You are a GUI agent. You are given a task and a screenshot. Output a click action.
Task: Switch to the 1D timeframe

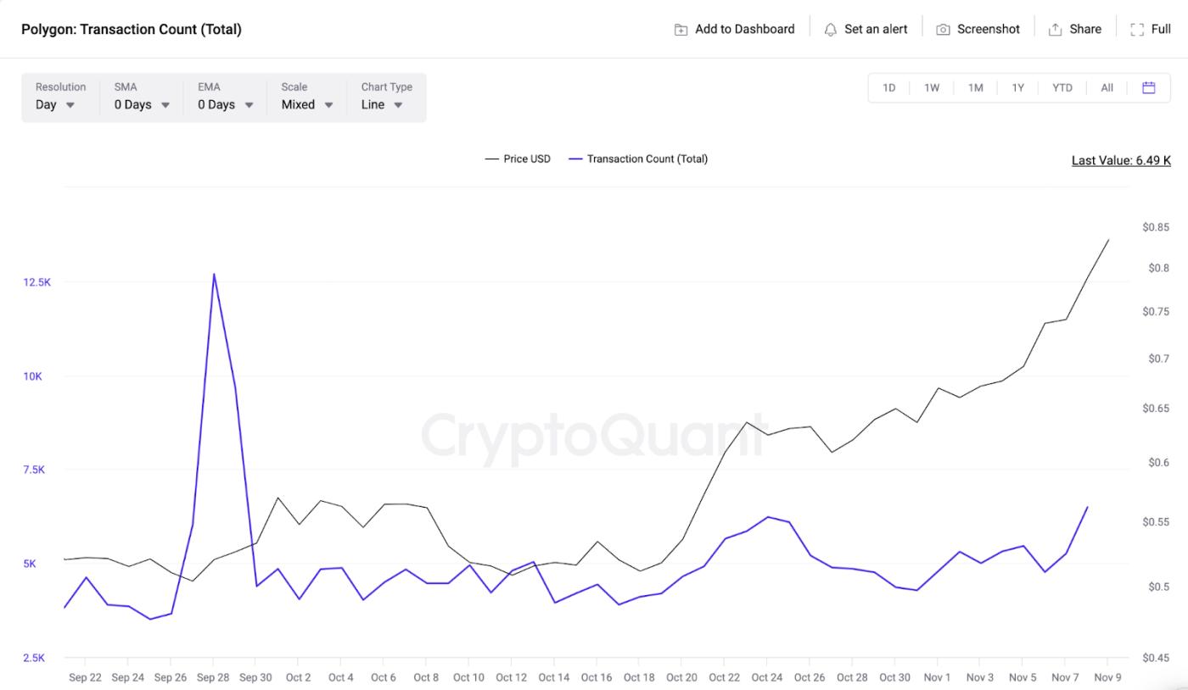pyautogui.click(x=888, y=87)
